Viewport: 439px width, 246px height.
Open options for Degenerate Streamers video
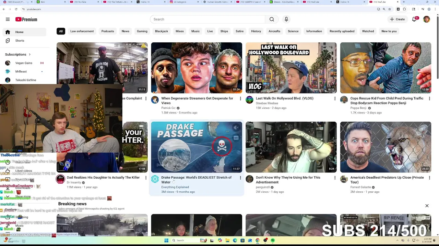(240, 98)
